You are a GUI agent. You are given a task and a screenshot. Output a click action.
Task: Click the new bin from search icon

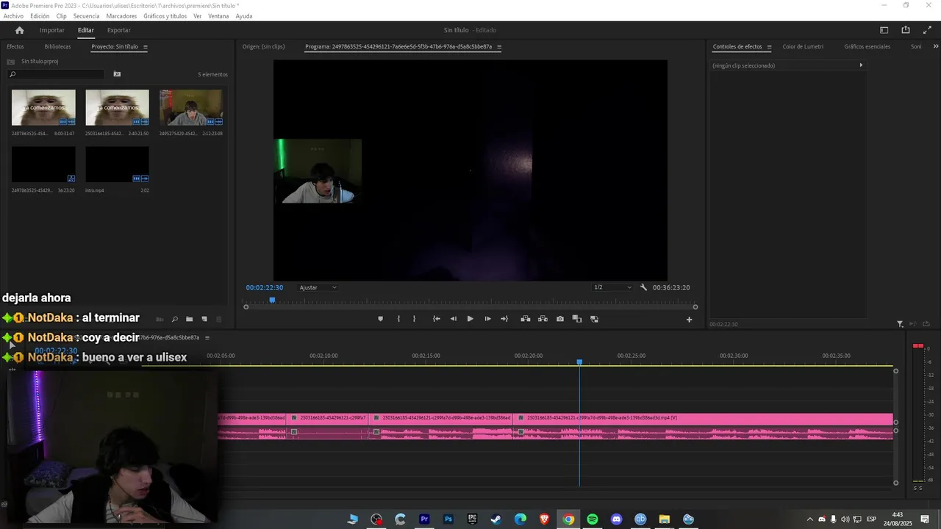(x=117, y=74)
